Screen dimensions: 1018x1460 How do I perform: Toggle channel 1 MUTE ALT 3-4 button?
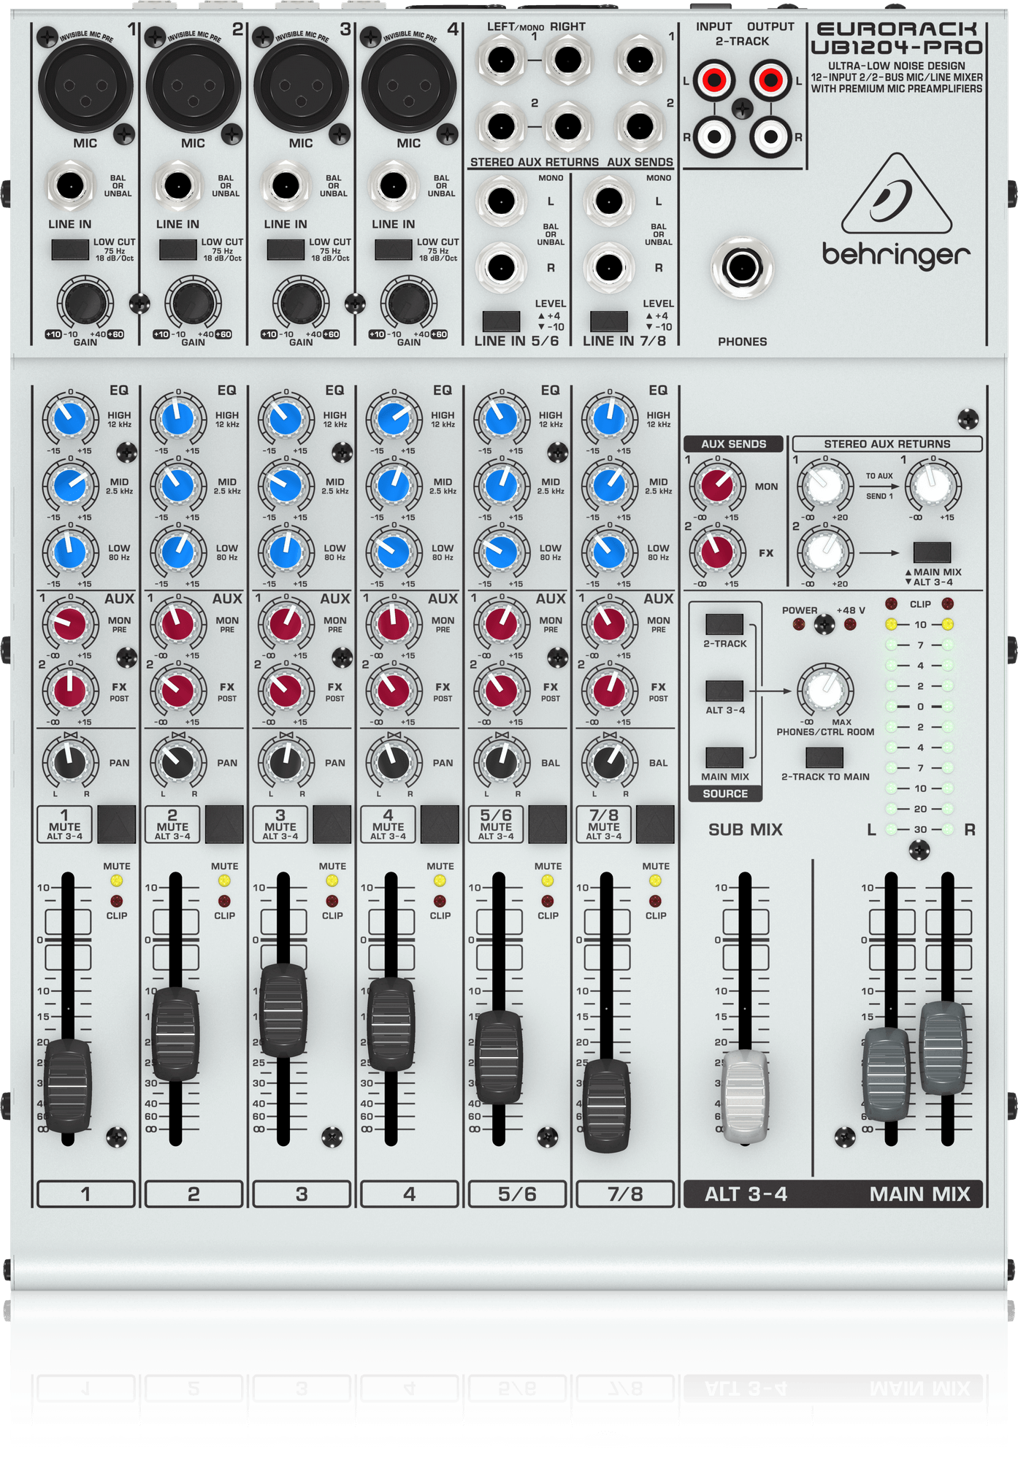pyautogui.click(x=116, y=824)
